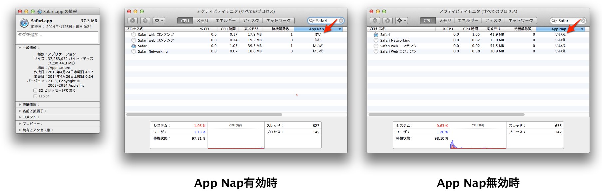Open the gear action menu in the left Activity Monitor

(159, 21)
